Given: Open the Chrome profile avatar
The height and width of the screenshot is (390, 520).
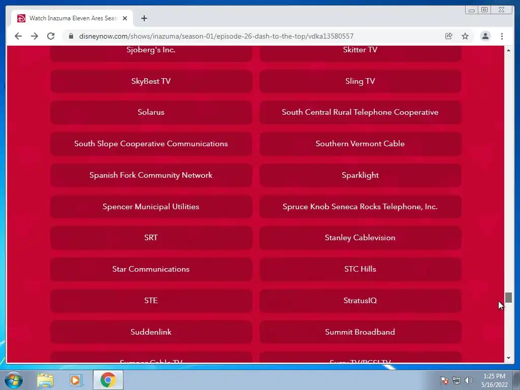Looking at the screenshot, I should pos(485,36).
